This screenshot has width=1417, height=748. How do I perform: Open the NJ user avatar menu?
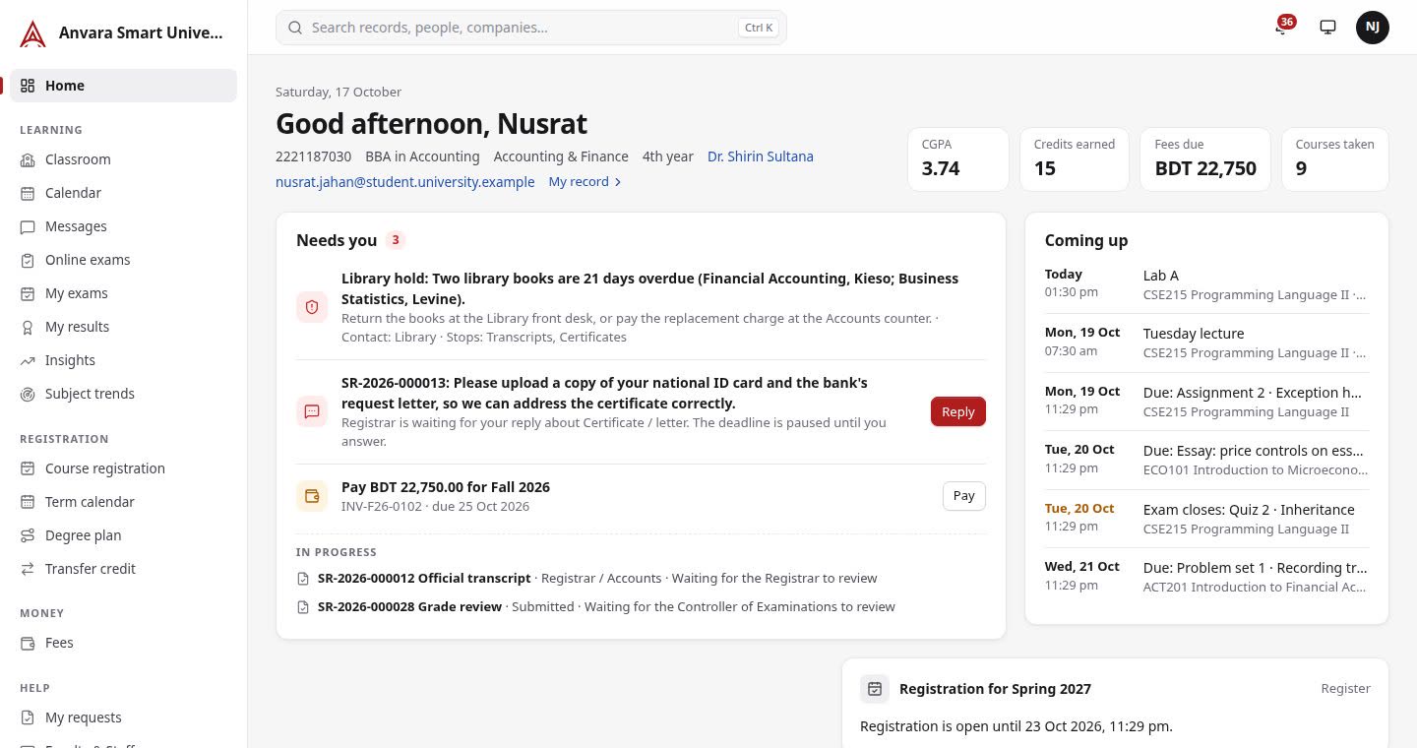click(x=1373, y=27)
